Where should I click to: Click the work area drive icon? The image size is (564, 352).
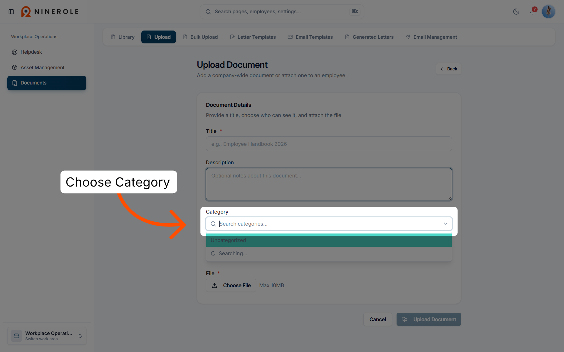click(16, 336)
